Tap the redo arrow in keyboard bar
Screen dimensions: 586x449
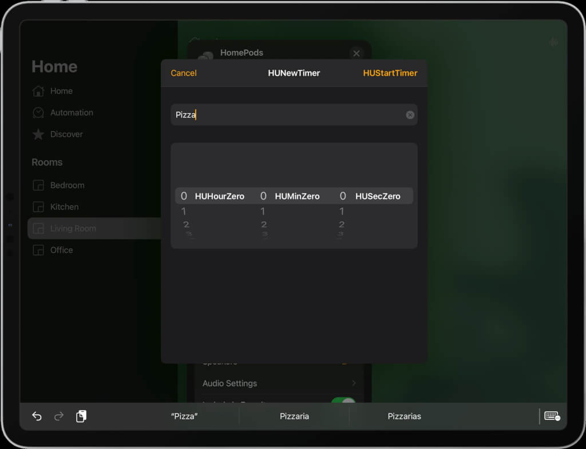coord(59,416)
